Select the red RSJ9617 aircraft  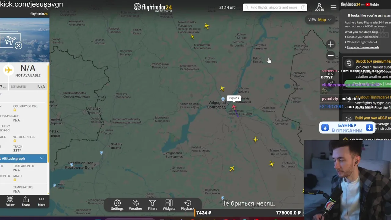[234, 107]
